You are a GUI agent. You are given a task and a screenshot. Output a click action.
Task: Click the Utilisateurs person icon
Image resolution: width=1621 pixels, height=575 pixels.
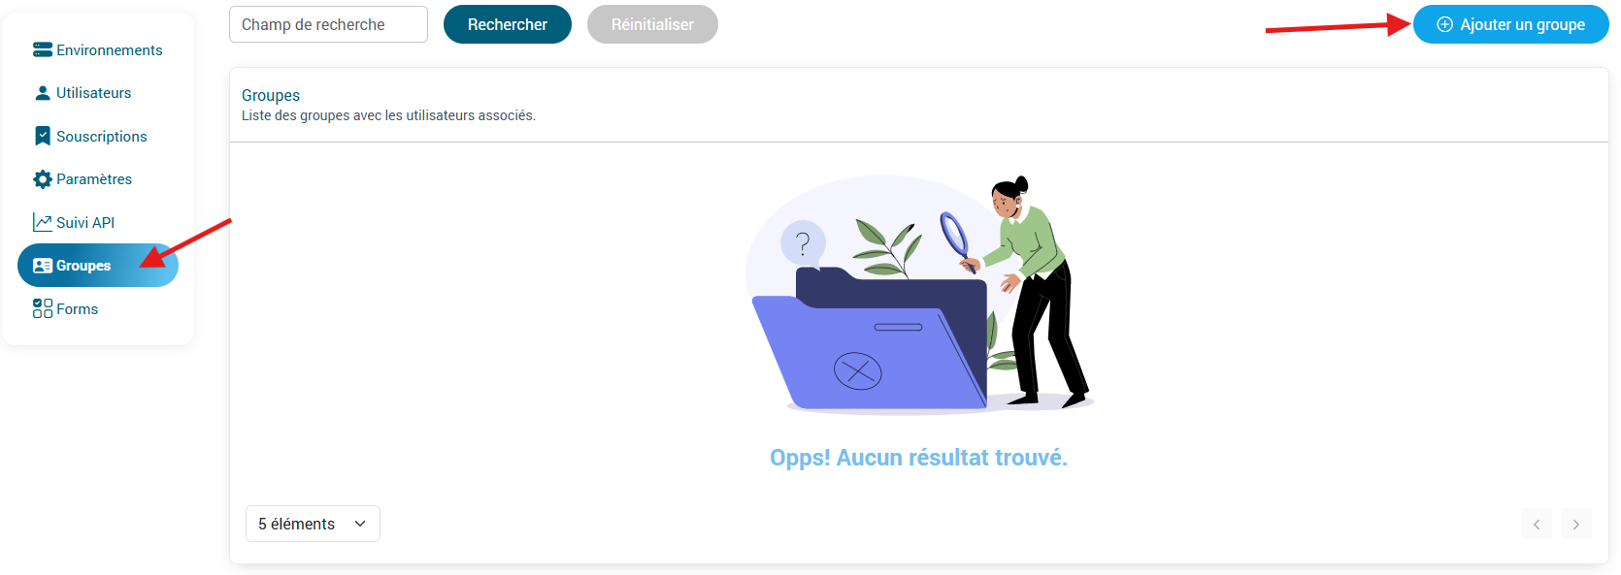(43, 93)
